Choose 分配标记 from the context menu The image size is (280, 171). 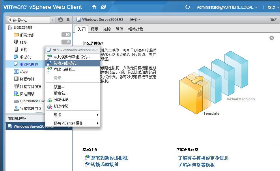(73, 100)
